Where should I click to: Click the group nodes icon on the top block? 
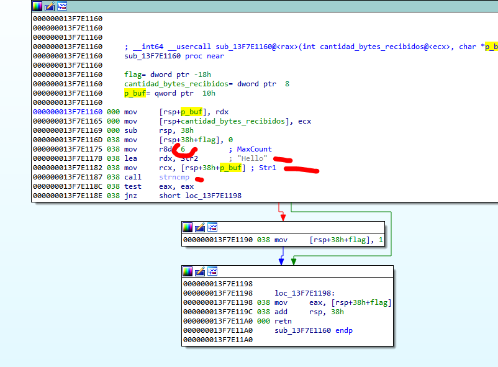62,6
